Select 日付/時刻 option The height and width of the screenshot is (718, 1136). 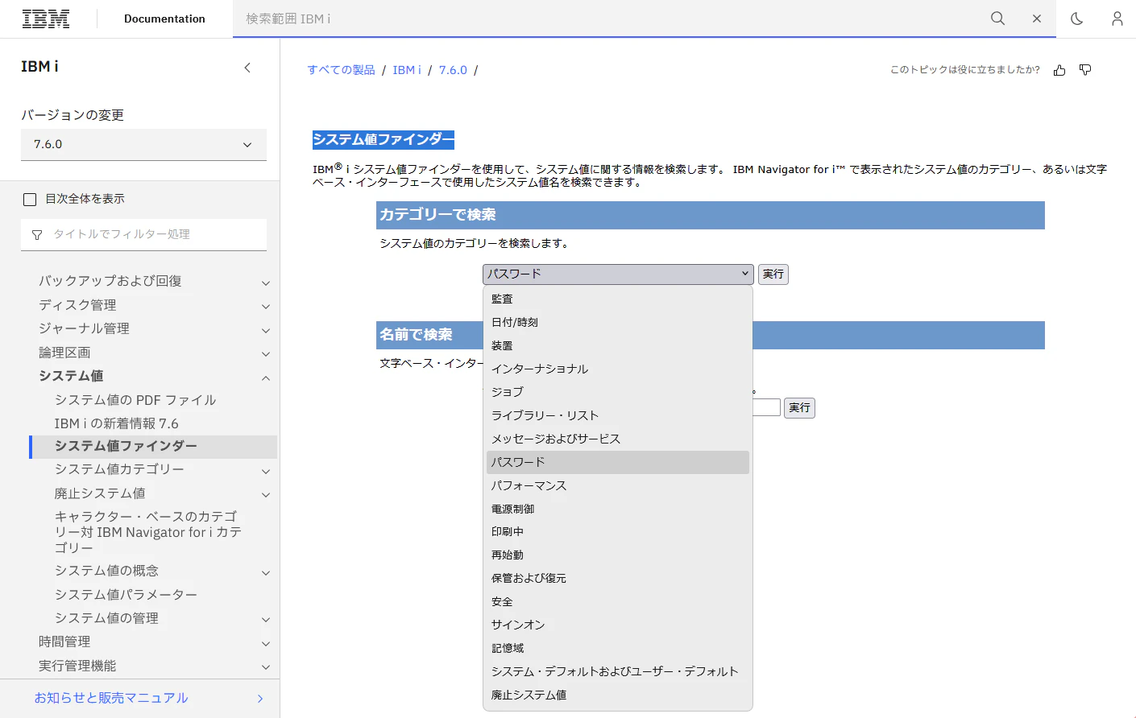click(x=618, y=322)
